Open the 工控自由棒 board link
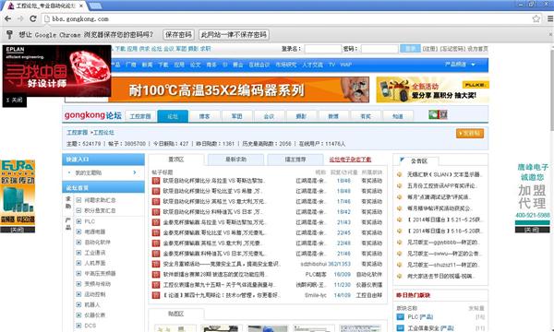Image resolution: width=554 pixels, height=332 pixels. (x=368, y=295)
